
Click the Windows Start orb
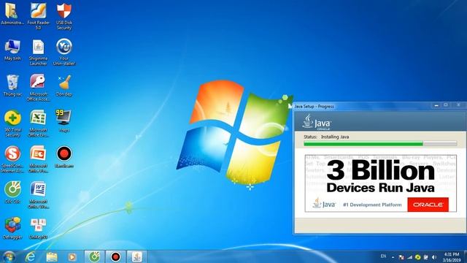(9, 256)
